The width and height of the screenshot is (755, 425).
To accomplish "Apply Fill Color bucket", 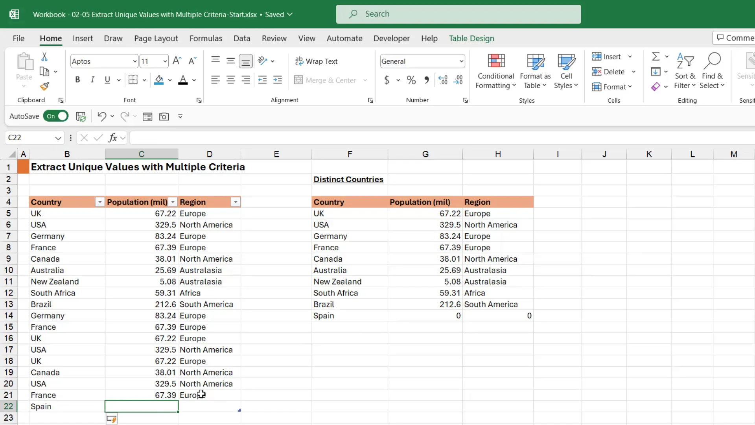I will coord(159,80).
